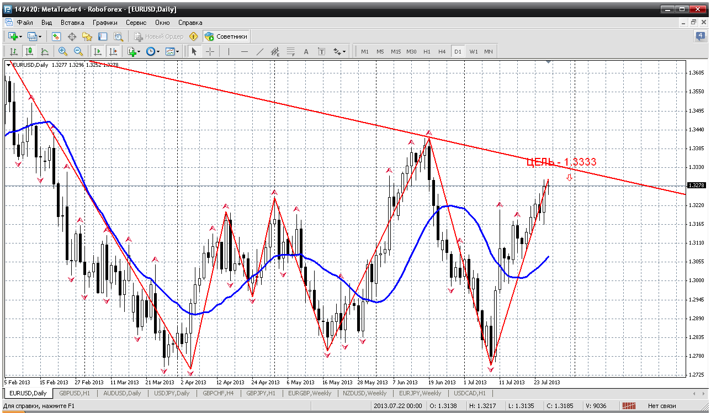Open the Графики menu
The image size is (711, 413).
[105, 23]
